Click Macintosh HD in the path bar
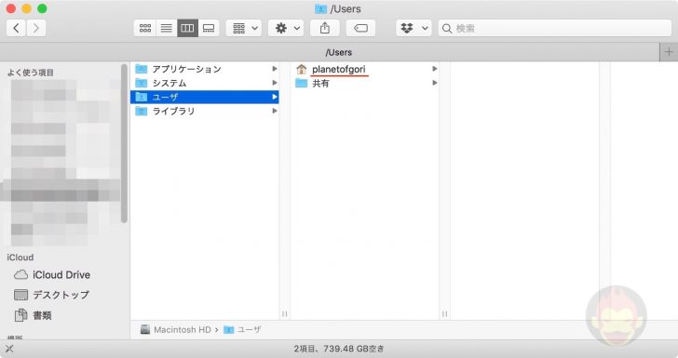 pos(182,329)
